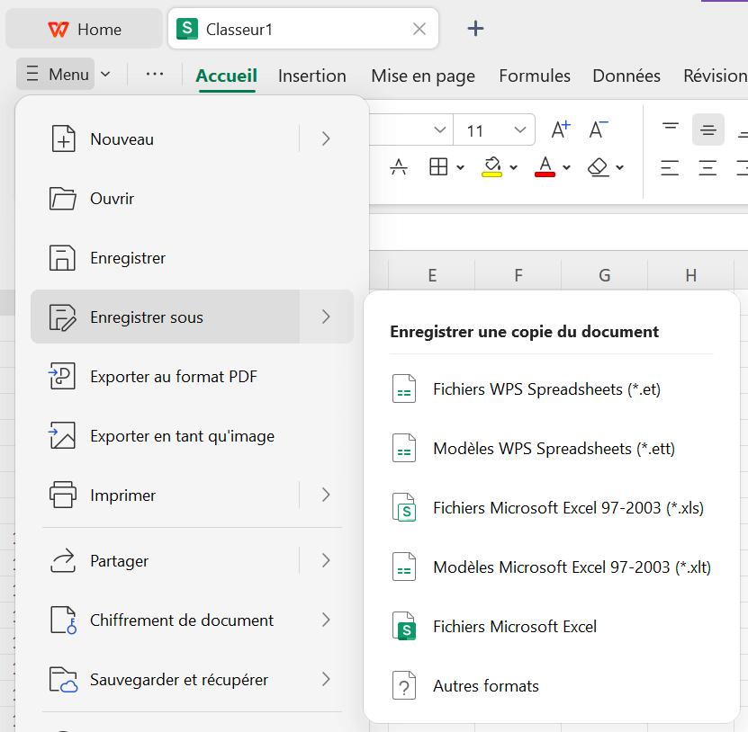Choose Autres formats option
The width and height of the screenshot is (748, 732).
click(x=486, y=686)
